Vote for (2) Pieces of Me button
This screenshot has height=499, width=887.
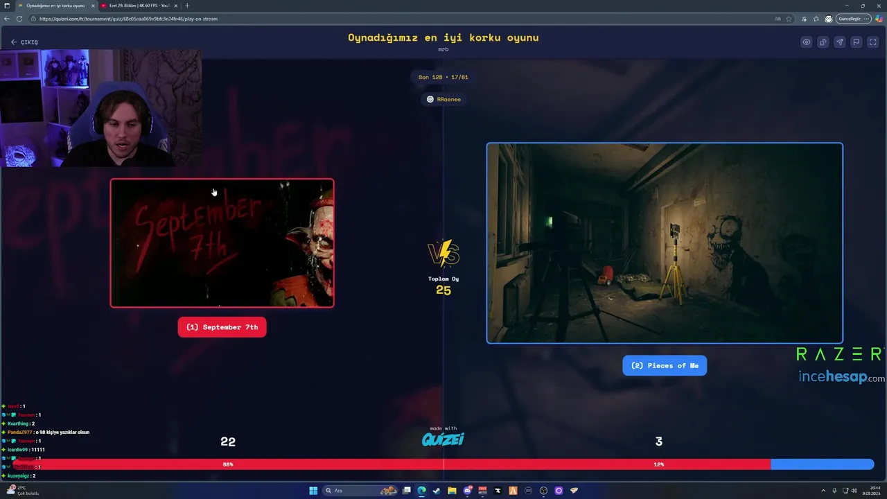click(665, 365)
